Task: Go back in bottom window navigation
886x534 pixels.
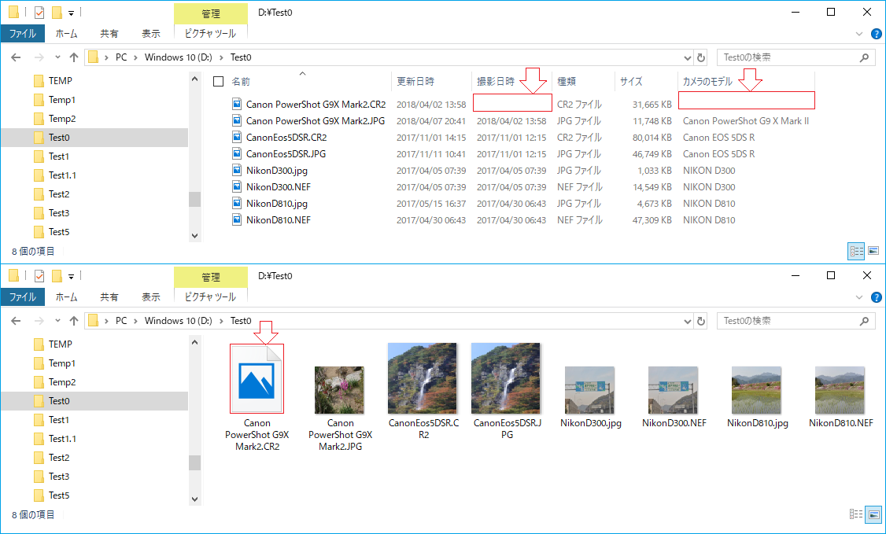Action: [16, 321]
